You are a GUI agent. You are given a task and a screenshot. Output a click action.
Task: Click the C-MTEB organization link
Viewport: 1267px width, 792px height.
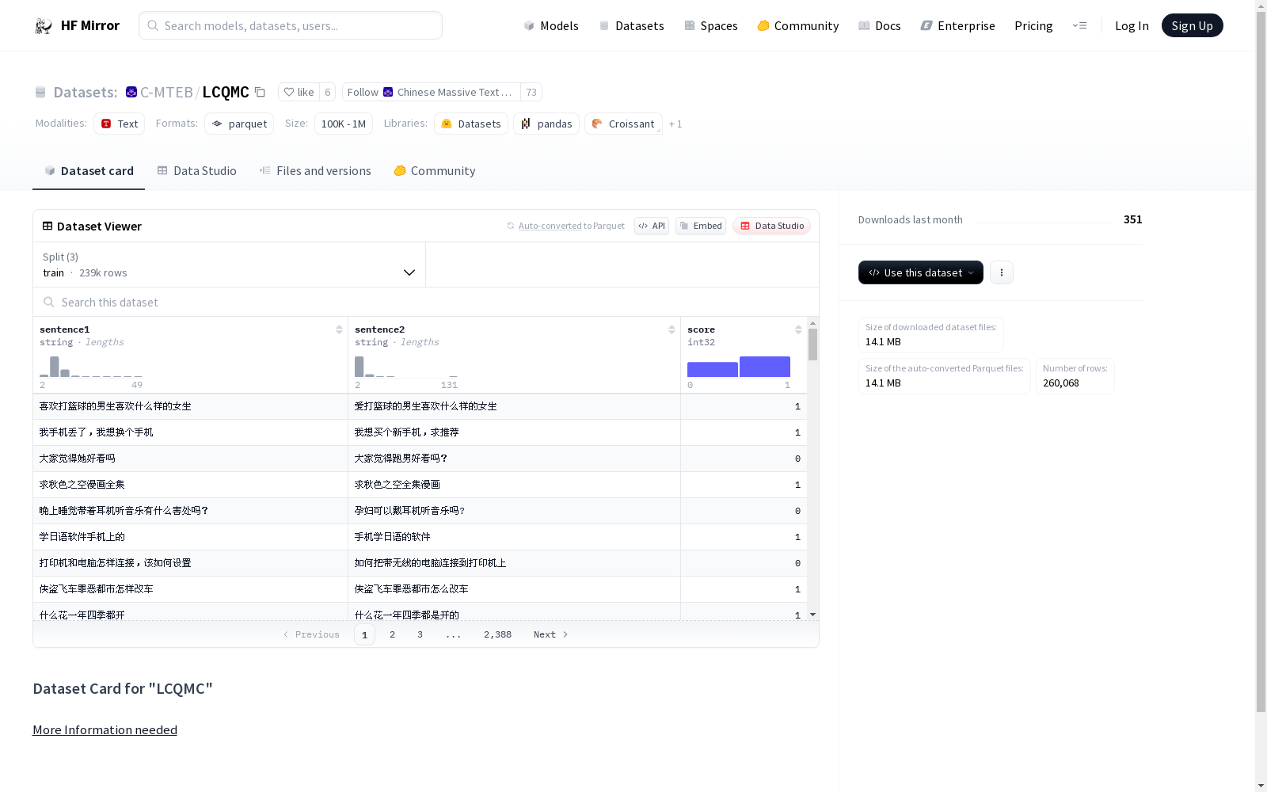click(x=166, y=92)
